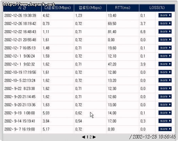Click the RTT(ms) column header
This screenshot has width=178, height=141.
[x=123, y=8]
